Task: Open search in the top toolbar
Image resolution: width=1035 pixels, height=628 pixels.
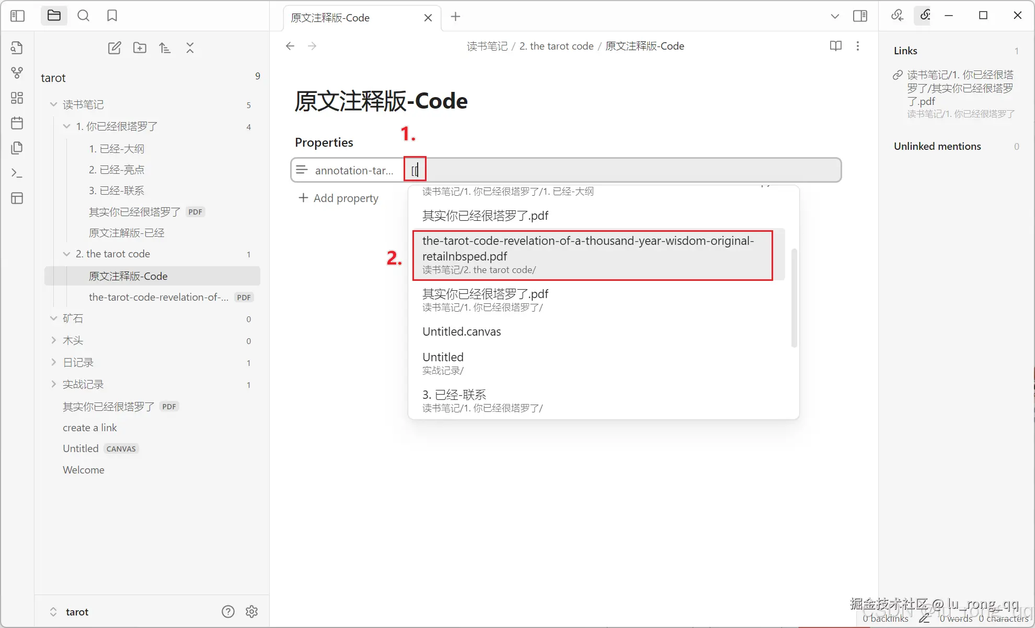Action: pyautogui.click(x=83, y=16)
